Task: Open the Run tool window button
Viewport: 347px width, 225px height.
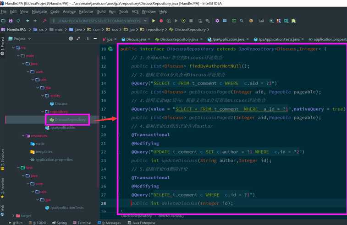Action: coord(16,223)
